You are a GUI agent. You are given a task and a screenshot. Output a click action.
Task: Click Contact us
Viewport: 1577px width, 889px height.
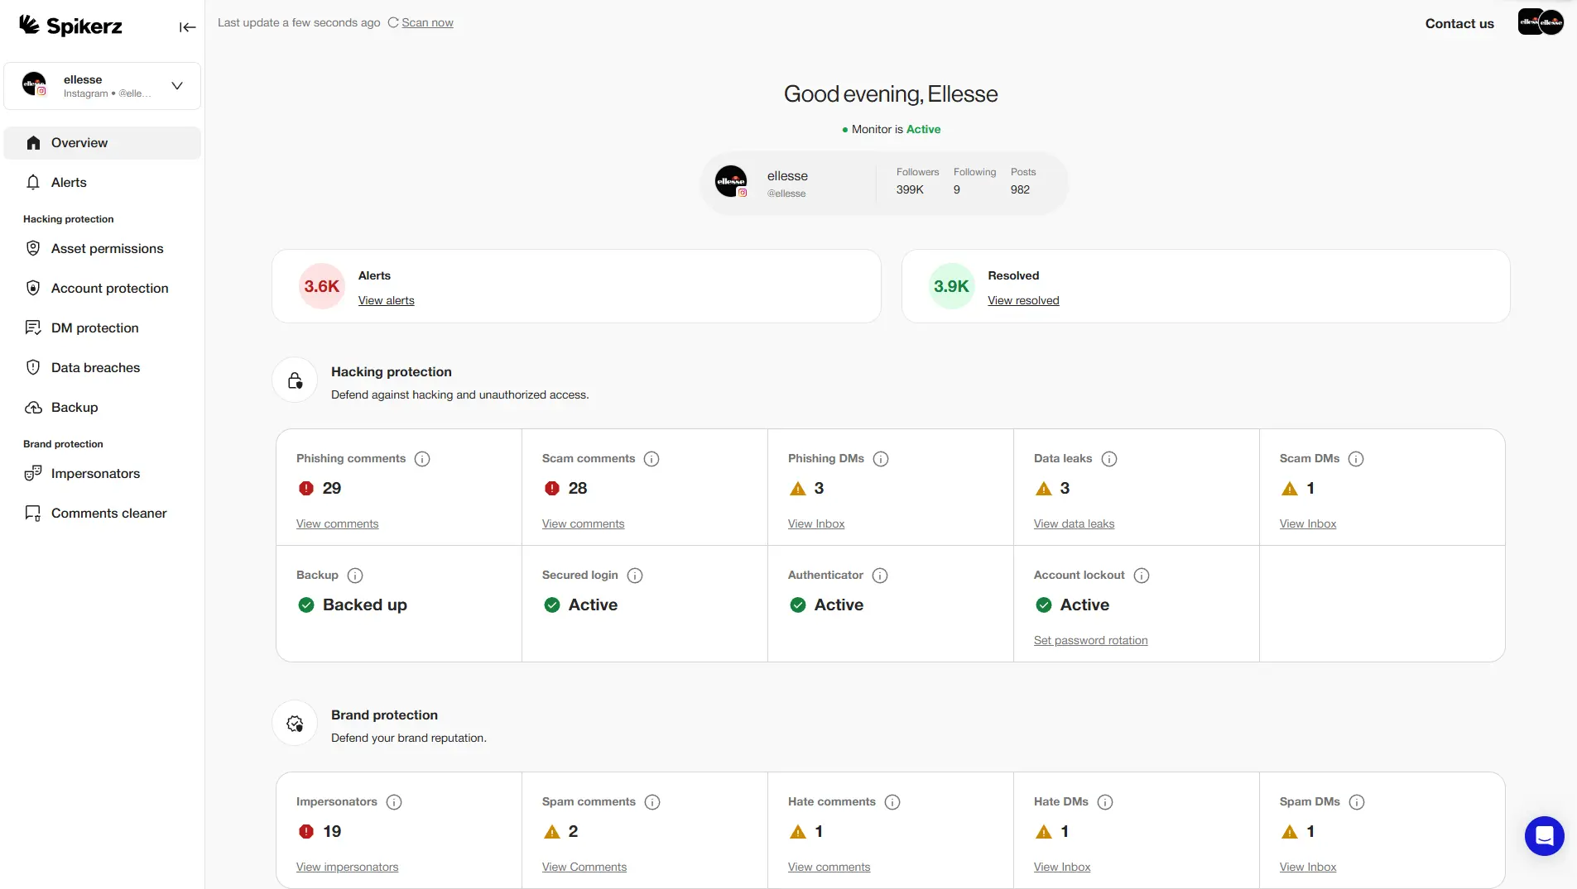click(x=1459, y=23)
